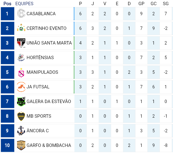This screenshot has height=153, width=173.
Task: Select the Âncora C anchor logo
Action: coord(21,130)
